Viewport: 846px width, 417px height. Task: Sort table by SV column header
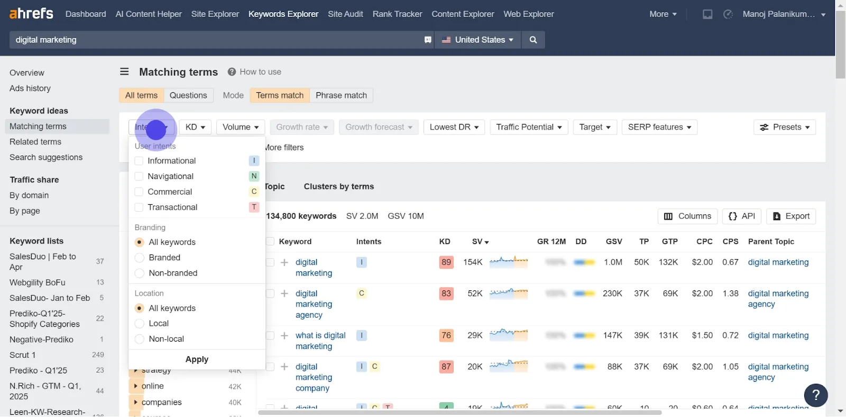[x=480, y=242]
